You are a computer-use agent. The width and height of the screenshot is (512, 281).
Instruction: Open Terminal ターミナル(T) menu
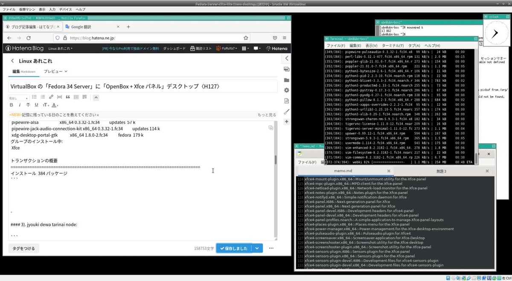pyautogui.click(x=393, y=46)
